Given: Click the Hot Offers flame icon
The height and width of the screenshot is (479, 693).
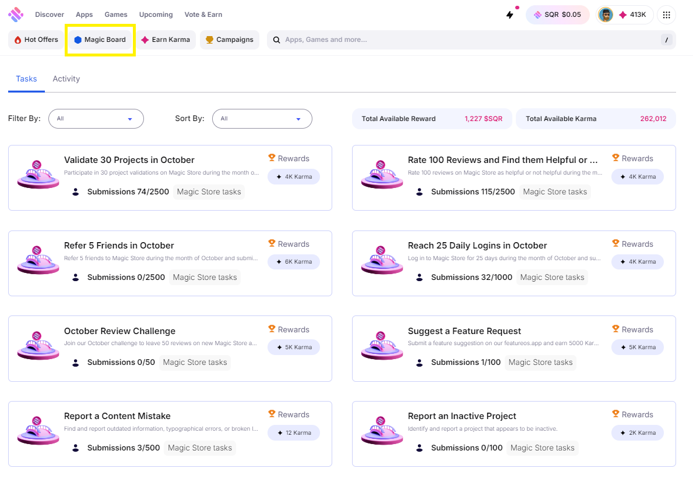Looking at the screenshot, I should pyautogui.click(x=17, y=40).
